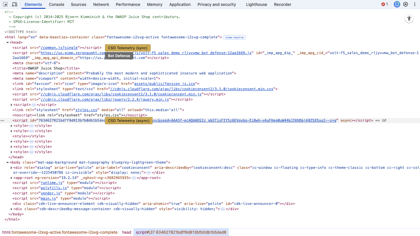Open the Network panel

point(101,5)
